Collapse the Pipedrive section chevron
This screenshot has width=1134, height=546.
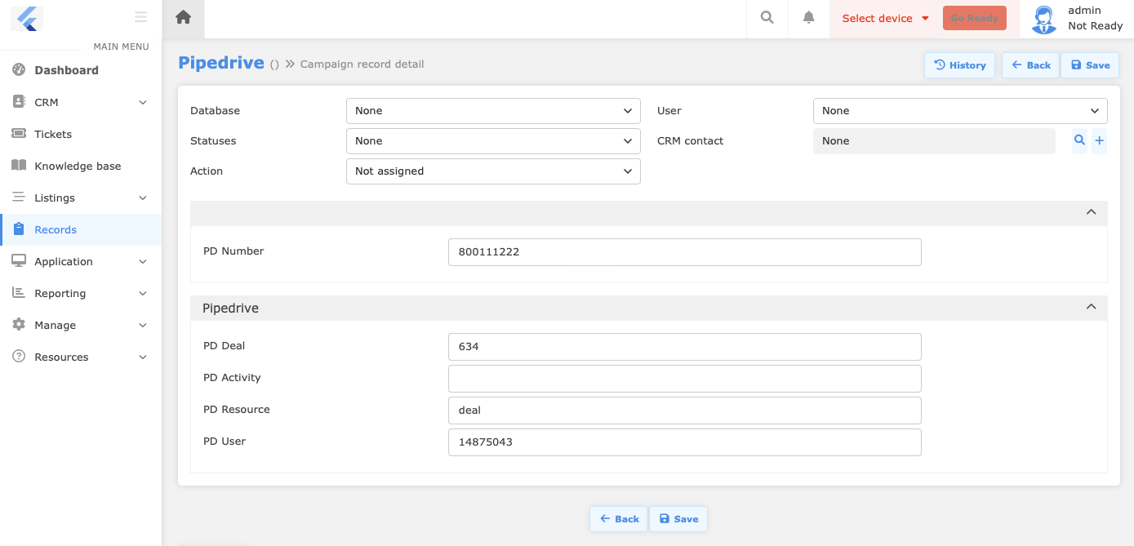click(x=1091, y=307)
